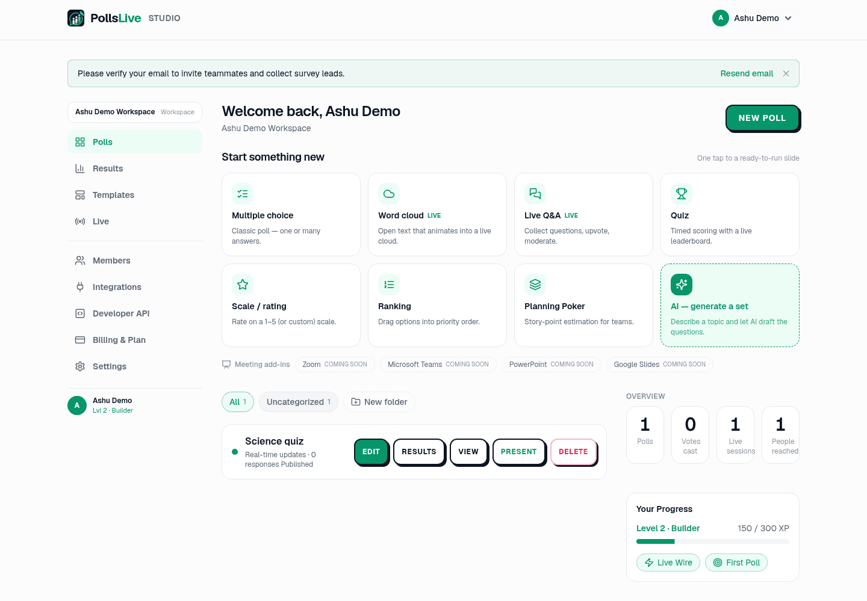Select the Multiple choice card title

[263, 215]
